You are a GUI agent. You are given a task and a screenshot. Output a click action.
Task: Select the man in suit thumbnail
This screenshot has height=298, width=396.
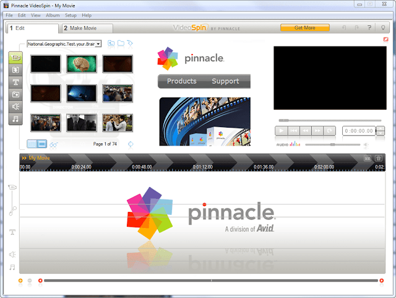[x=82, y=123]
